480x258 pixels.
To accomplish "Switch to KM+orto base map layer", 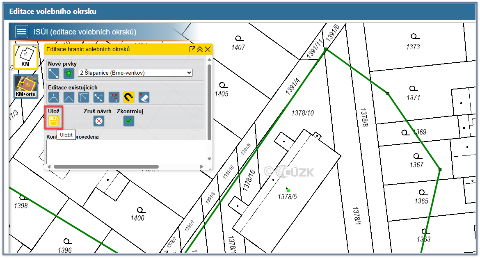I will 25,87.
